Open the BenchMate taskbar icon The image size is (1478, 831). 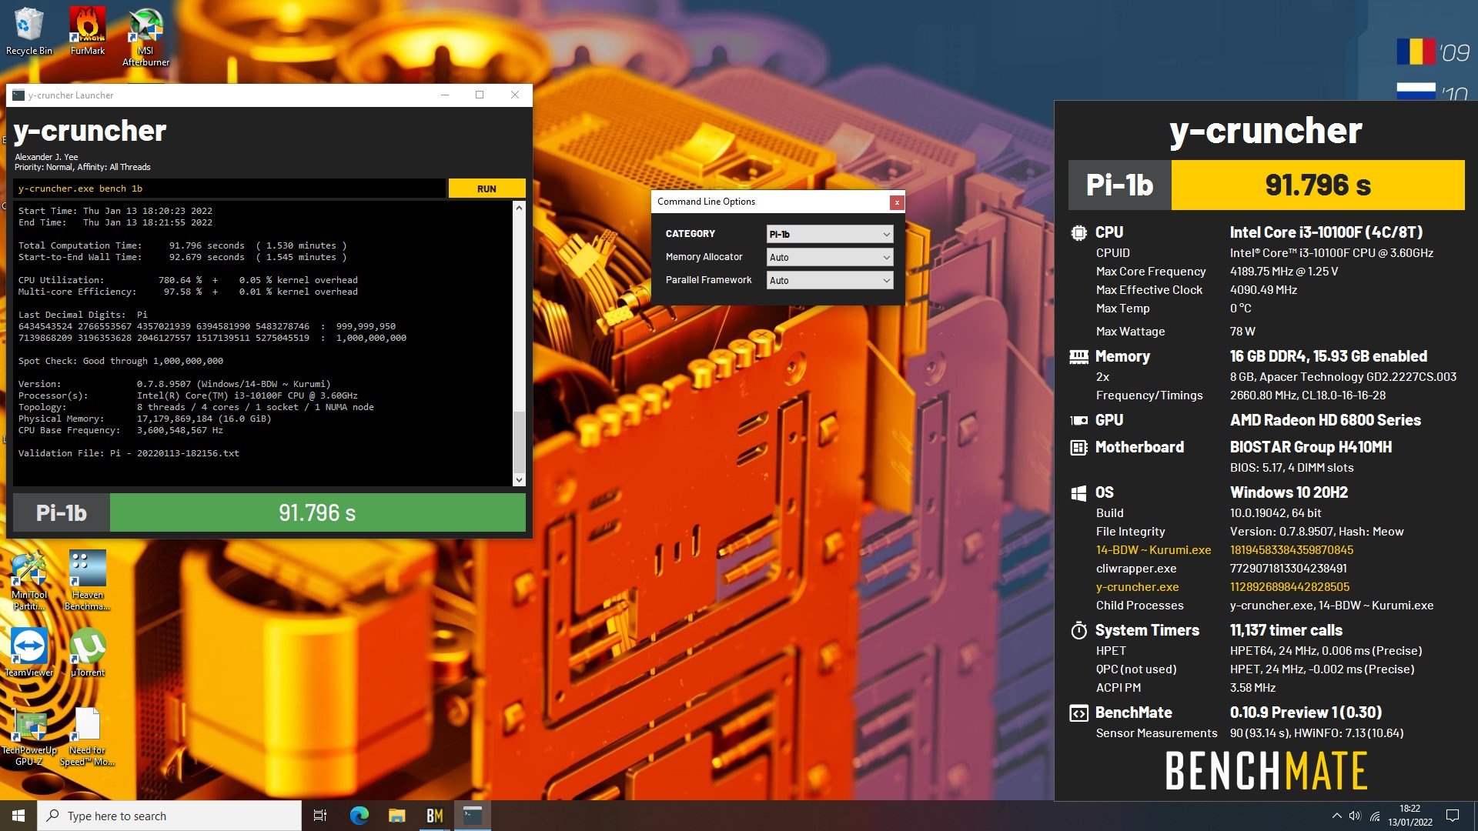click(x=434, y=816)
